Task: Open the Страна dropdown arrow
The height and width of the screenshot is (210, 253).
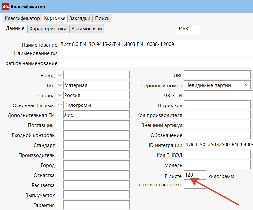Action: (x=60, y=95)
